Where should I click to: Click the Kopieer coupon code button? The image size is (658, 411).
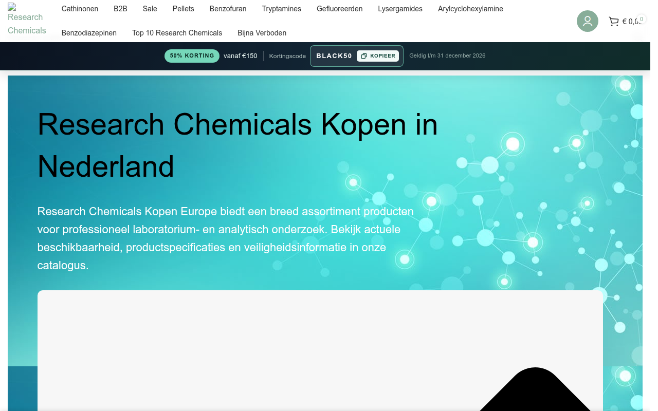coord(378,56)
